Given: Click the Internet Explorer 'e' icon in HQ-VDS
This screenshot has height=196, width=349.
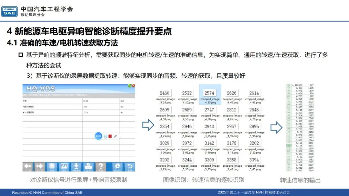Looking at the screenshot, I should click(x=117, y=167).
